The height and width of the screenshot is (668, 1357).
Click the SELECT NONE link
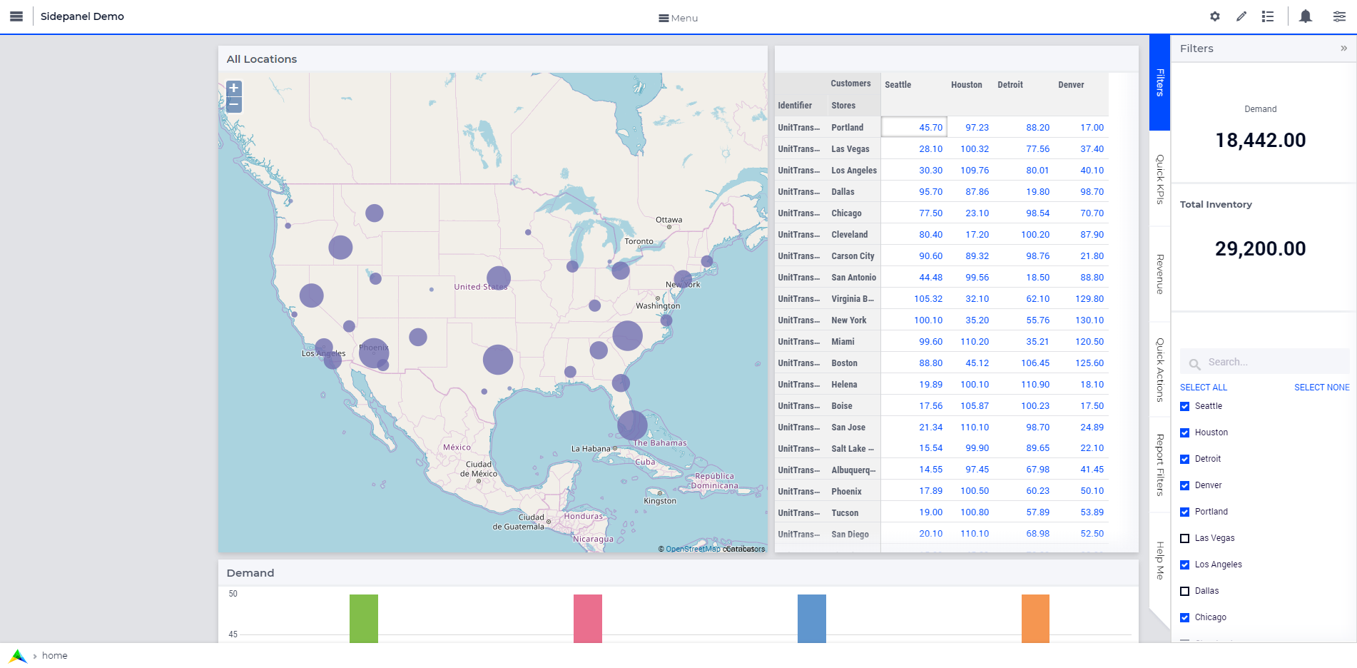(x=1321, y=388)
